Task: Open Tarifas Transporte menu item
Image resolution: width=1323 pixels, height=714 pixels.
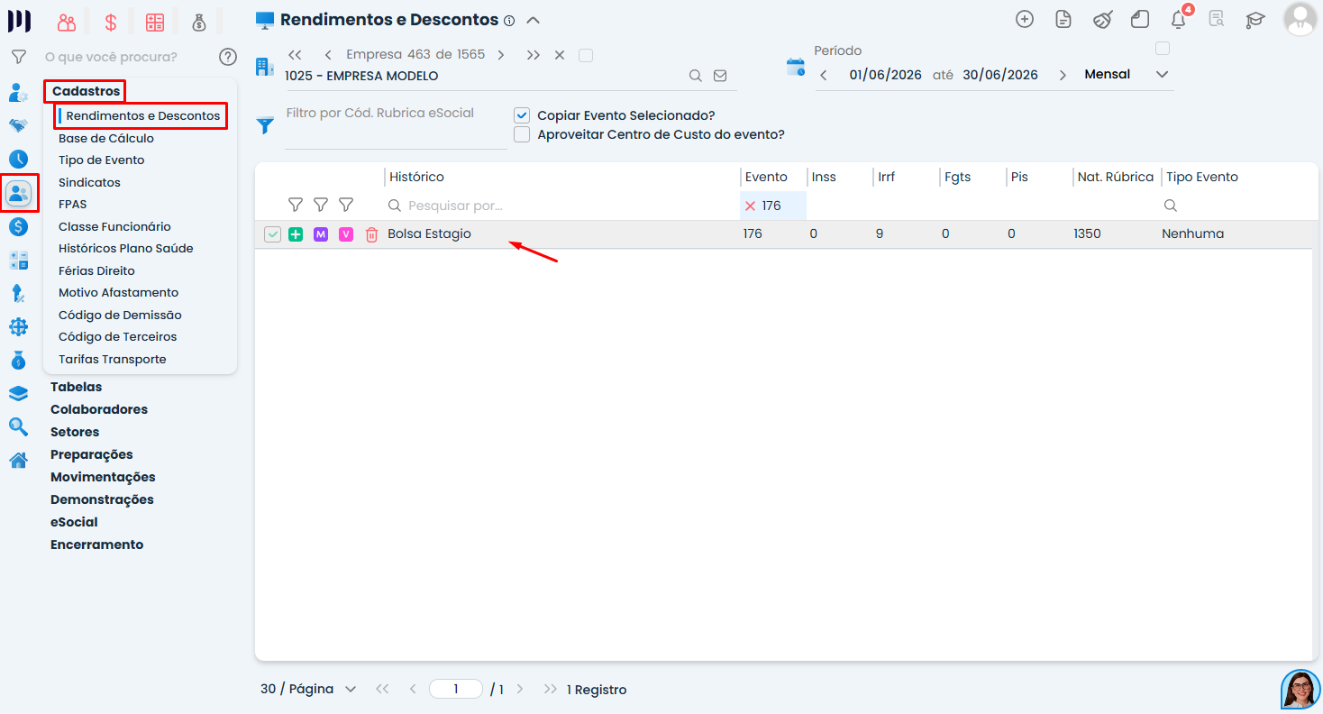Action: coord(113,359)
